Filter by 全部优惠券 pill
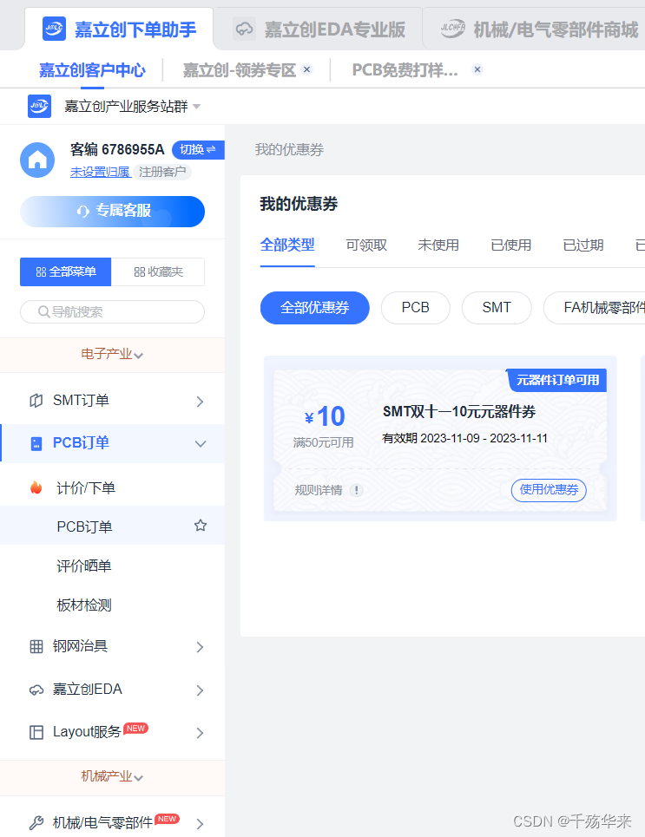 click(315, 307)
